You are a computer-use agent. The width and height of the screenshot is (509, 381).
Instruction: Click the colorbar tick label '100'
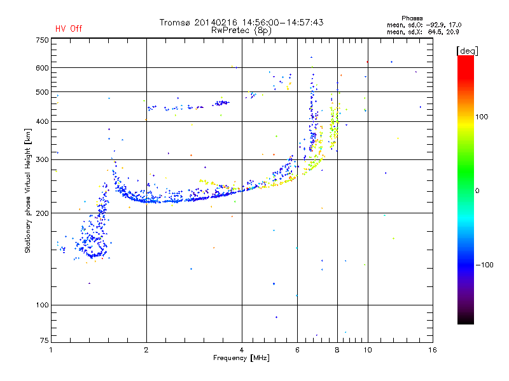(x=482, y=117)
